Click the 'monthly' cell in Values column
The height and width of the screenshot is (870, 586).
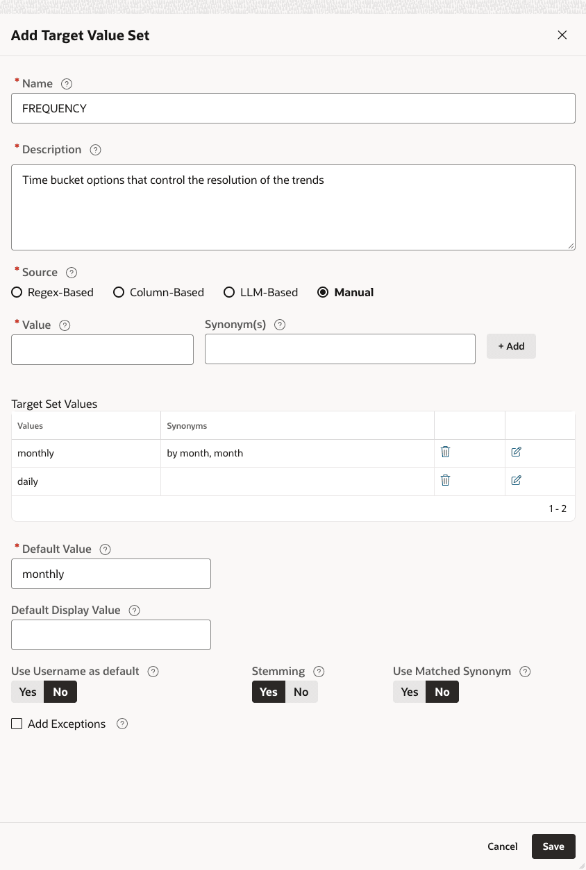tap(86, 453)
